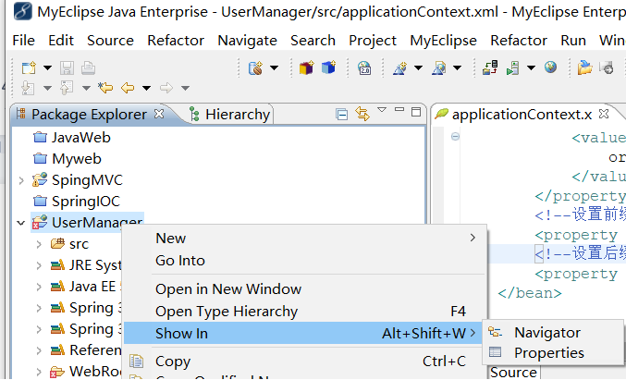Click the Source tab below the editor
Image resolution: width=626 pixels, height=380 pixels.
513,372
